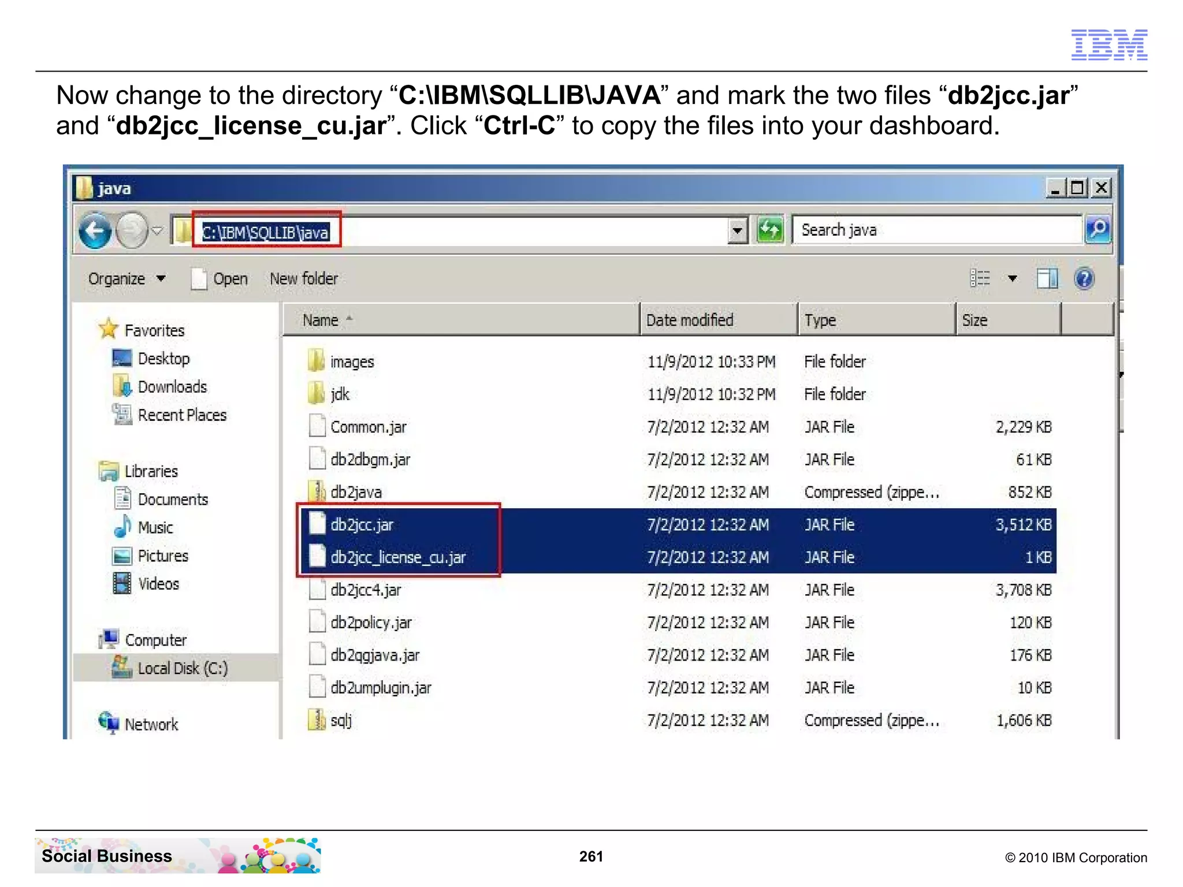Minimize the java window
Viewport: 1183px width, 887px height.
click(1055, 188)
